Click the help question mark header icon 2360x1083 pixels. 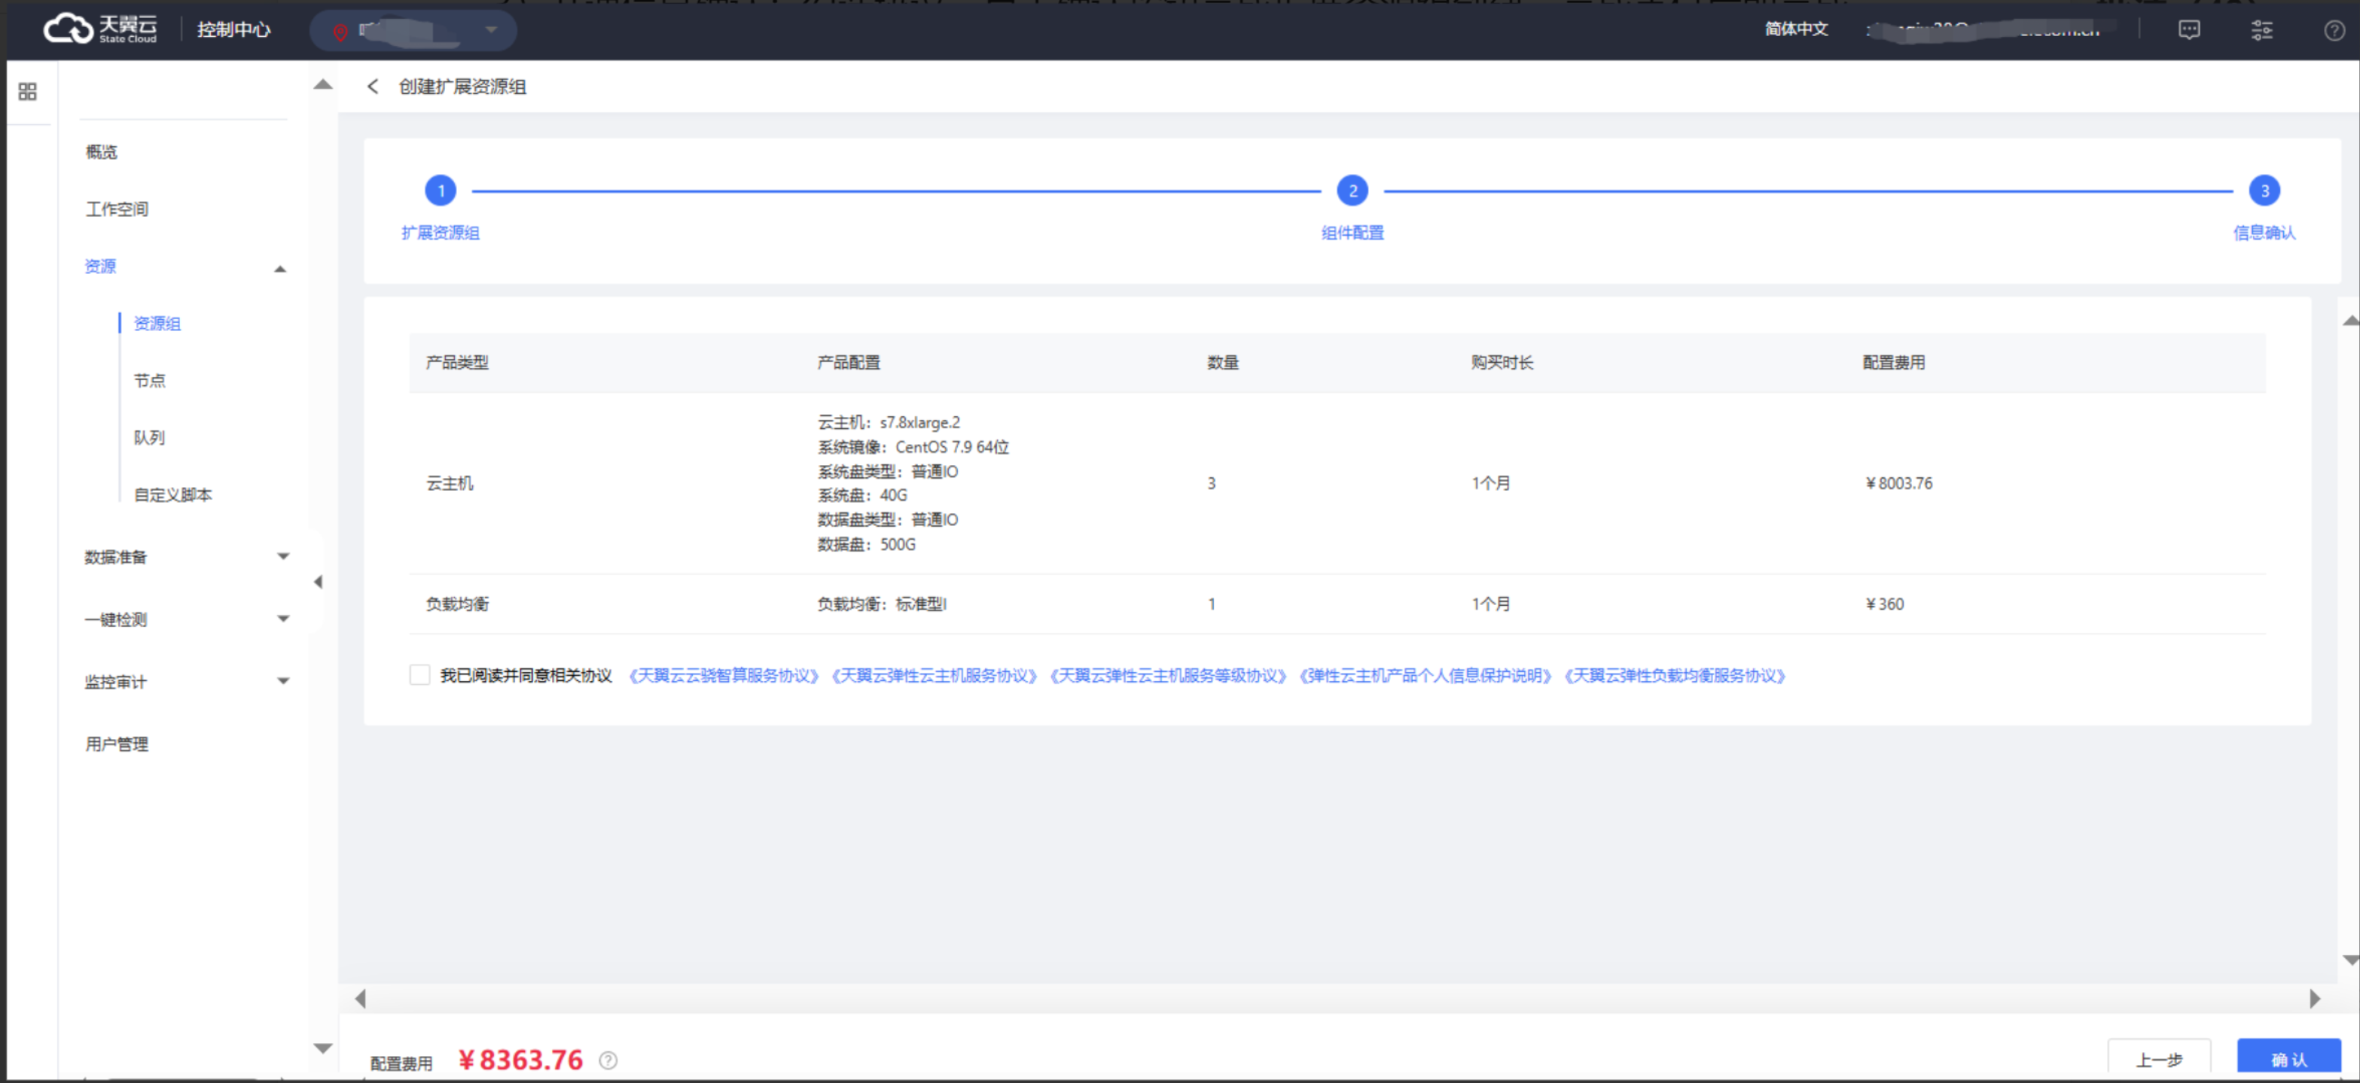2334,30
